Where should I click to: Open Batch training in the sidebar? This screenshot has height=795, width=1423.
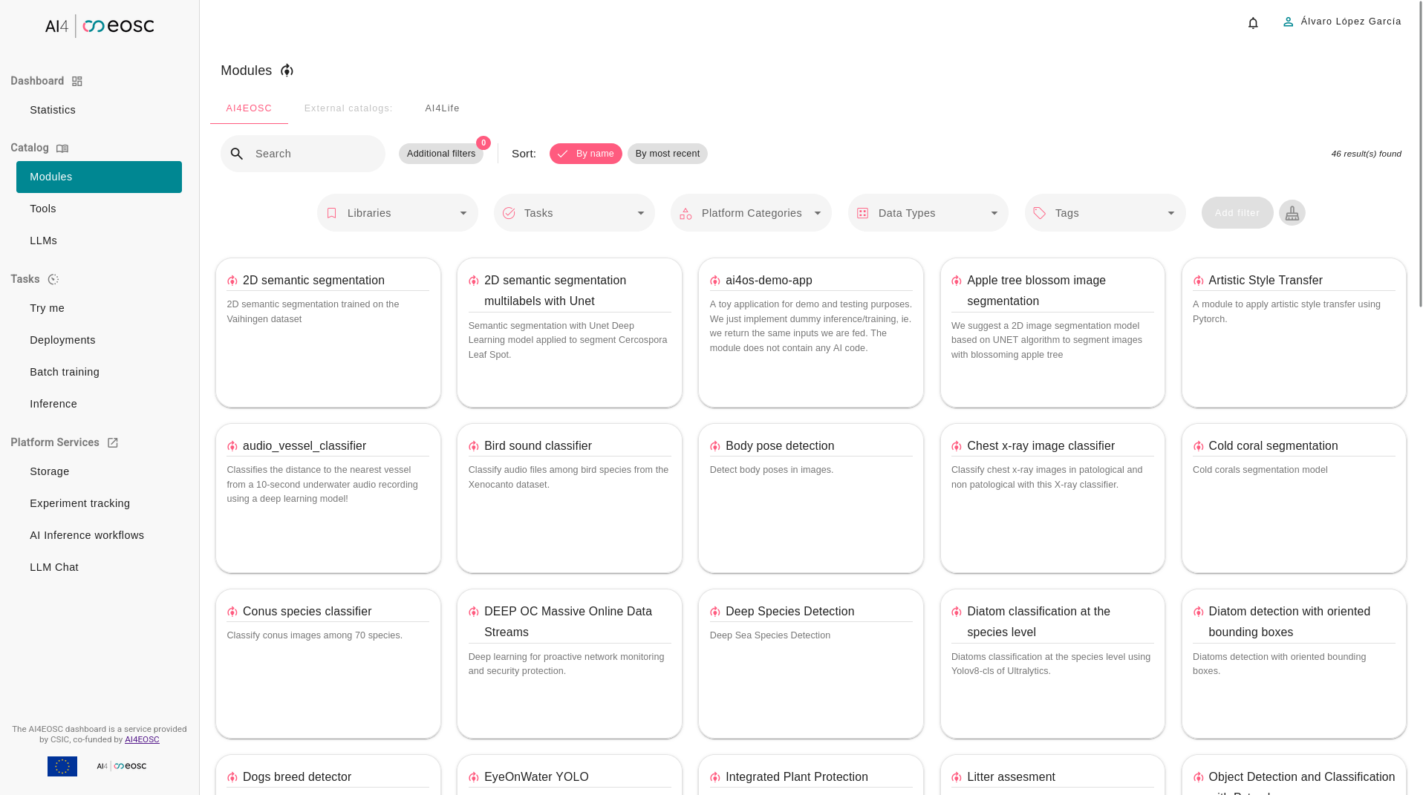99,372
